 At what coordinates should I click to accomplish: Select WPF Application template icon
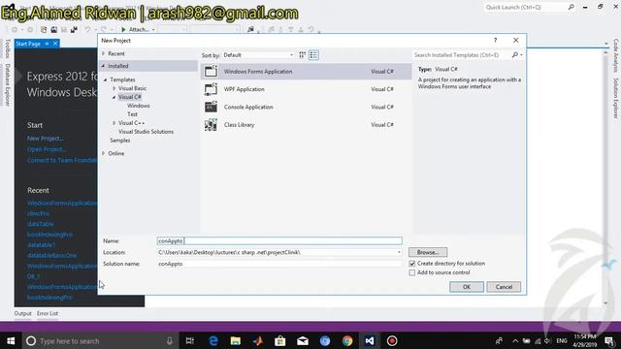click(211, 89)
